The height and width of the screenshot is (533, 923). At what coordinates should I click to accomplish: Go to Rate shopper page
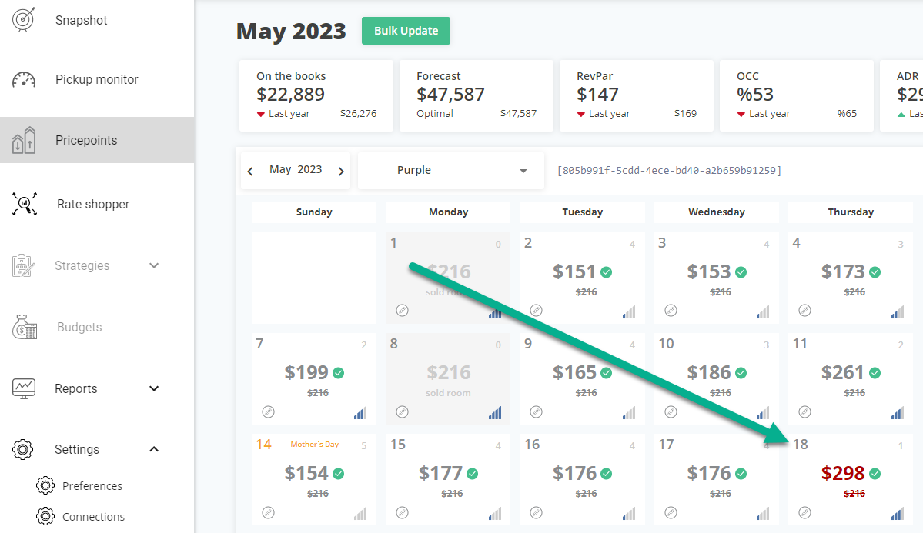coord(93,204)
